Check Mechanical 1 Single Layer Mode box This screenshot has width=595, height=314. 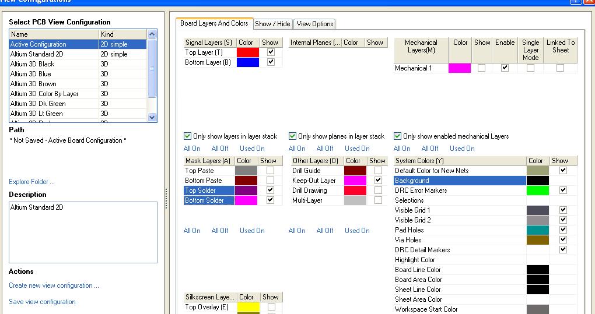click(x=530, y=68)
